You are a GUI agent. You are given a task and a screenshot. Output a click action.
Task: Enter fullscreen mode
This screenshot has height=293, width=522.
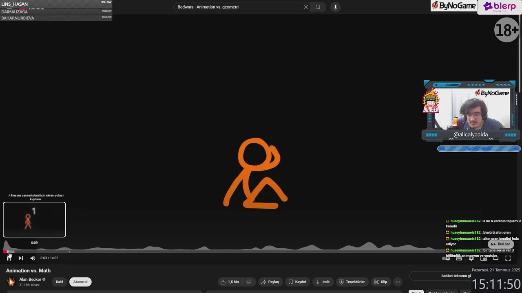508,258
